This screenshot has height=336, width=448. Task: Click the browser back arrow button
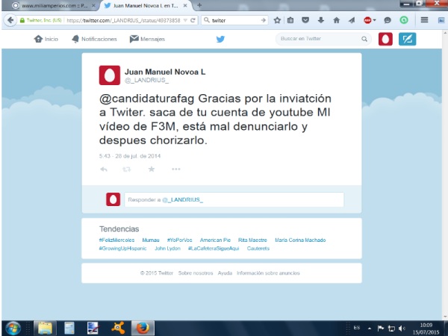click(11, 20)
